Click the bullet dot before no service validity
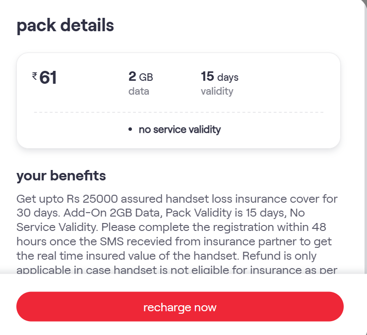This screenshot has width=367, height=335. (130, 130)
